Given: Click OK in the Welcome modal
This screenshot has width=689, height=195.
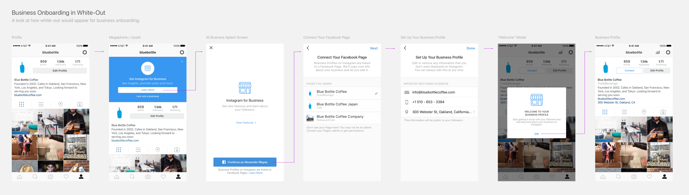Looking at the screenshot, I should pyautogui.click(x=536, y=134).
